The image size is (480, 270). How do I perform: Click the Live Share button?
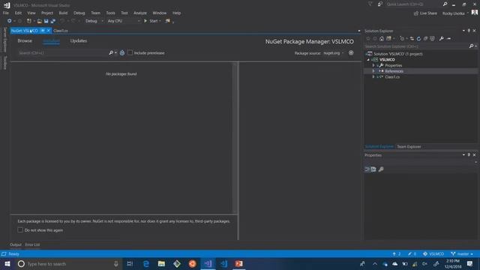click(x=425, y=13)
